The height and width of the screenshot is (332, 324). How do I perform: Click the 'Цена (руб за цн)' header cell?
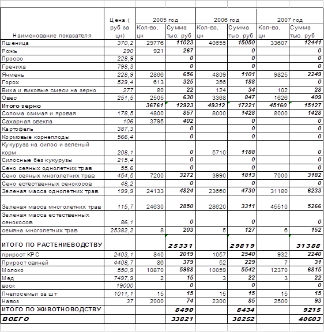[119, 24]
